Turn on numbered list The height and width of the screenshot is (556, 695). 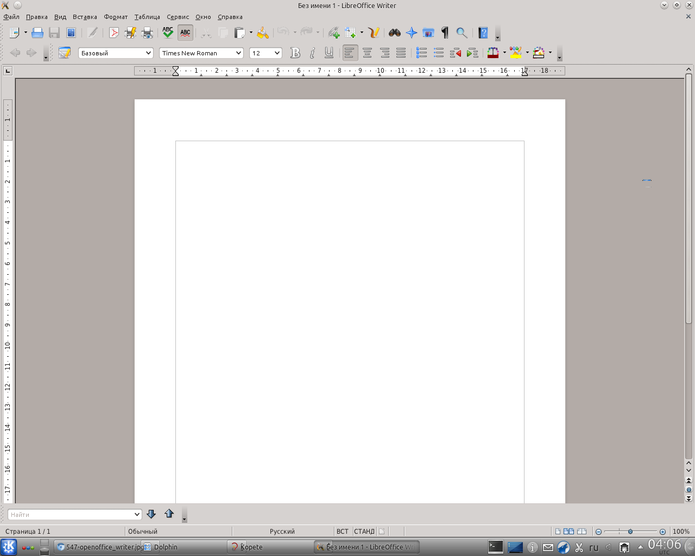(422, 53)
